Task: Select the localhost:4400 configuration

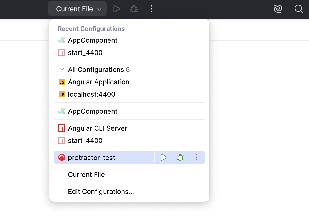Action: [x=129, y=94]
